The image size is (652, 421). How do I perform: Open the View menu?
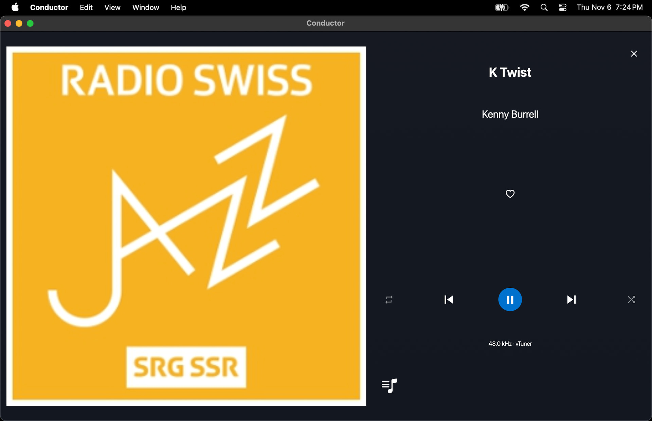pyautogui.click(x=112, y=7)
